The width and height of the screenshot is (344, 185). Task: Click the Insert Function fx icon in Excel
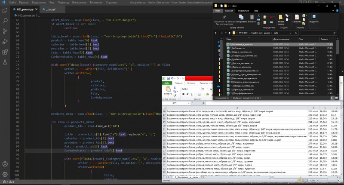tap(203, 103)
